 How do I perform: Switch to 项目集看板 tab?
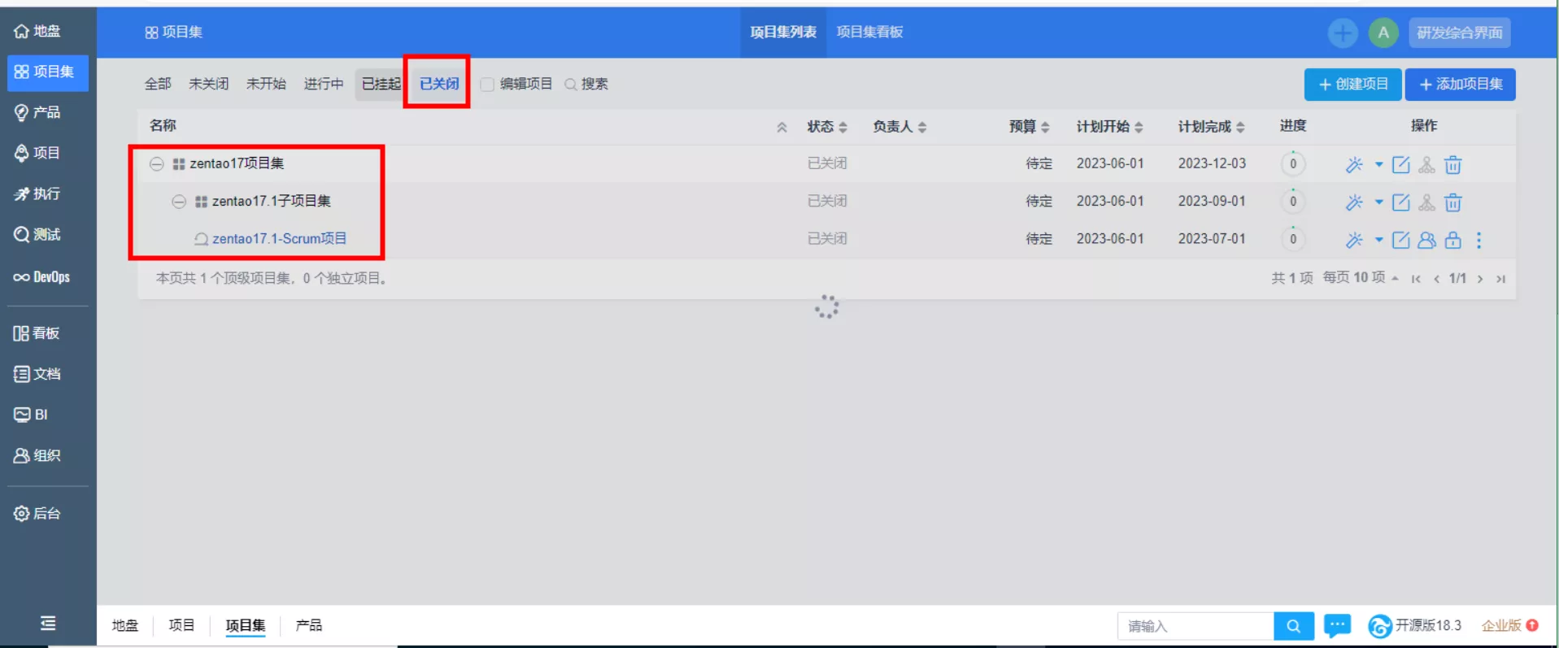[x=869, y=33]
